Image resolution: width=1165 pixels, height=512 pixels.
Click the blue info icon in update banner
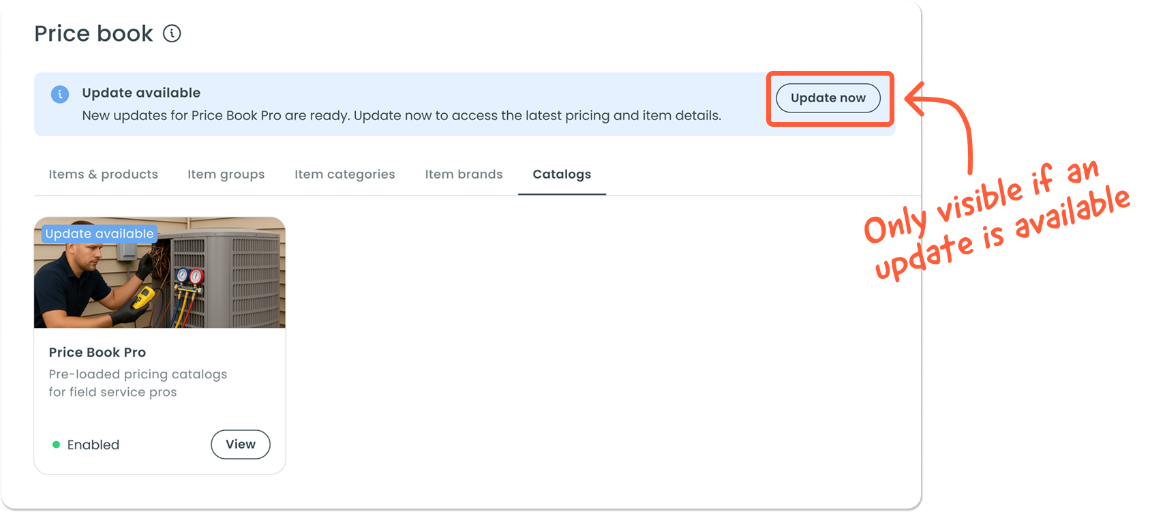60,94
